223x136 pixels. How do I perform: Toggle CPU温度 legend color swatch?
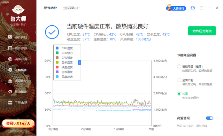pos(57,48)
